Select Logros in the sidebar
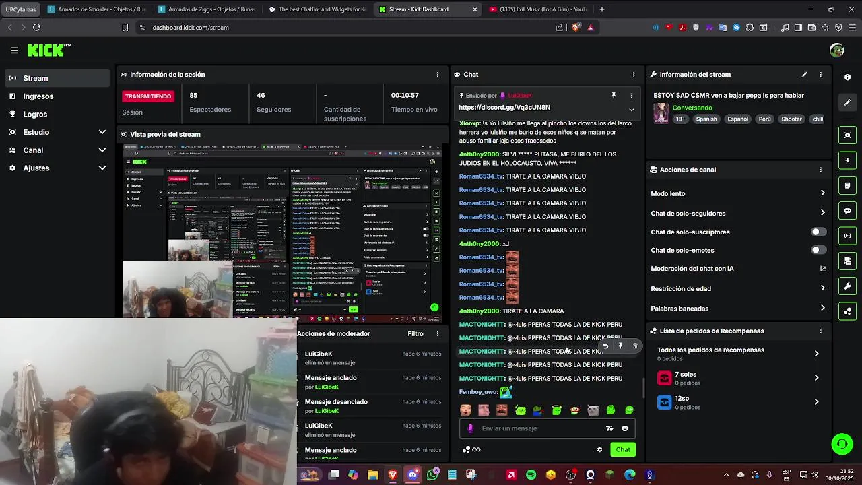 pyautogui.click(x=57, y=115)
